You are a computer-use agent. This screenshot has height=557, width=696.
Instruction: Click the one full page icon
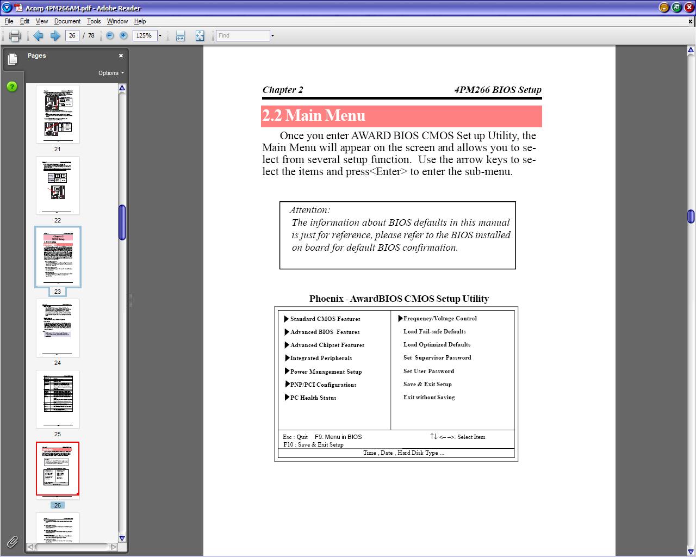click(200, 36)
